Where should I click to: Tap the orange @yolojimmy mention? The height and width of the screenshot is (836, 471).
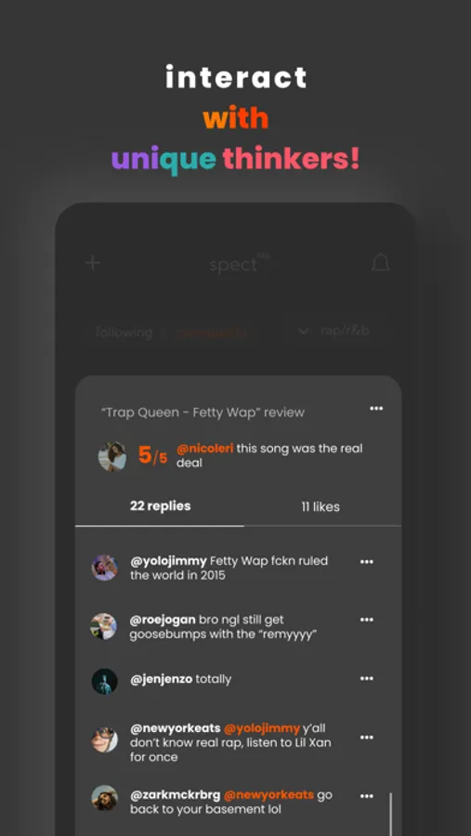(262, 728)
